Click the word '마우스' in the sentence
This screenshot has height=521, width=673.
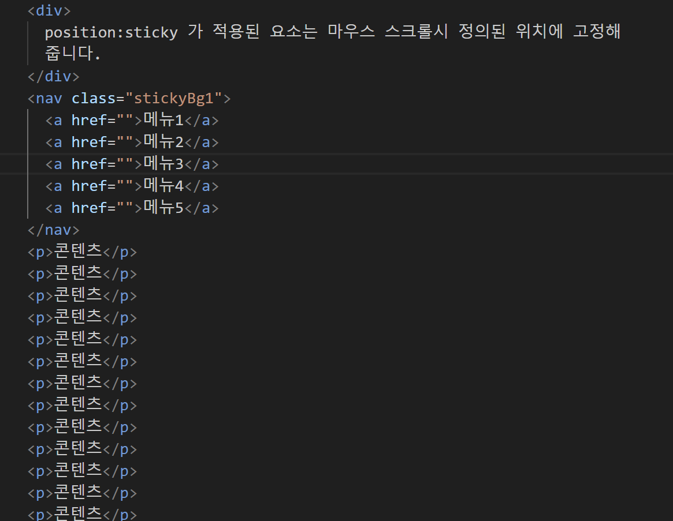351,31
